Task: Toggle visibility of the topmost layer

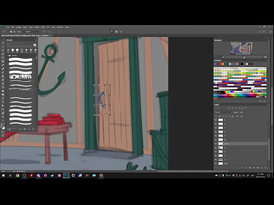Action: tap(216, 120)
